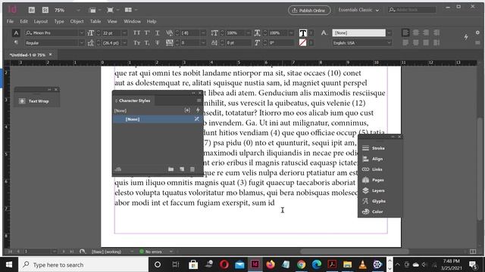
Task: Expand the No errors preflight dropdown
Action: [171, 252]
